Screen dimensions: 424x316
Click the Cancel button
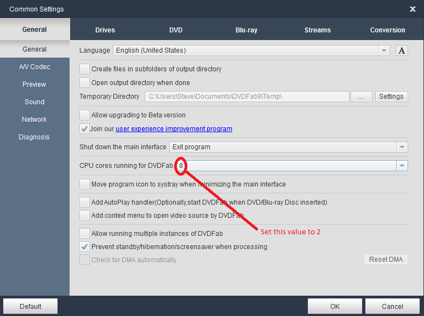tap(392, 306)
